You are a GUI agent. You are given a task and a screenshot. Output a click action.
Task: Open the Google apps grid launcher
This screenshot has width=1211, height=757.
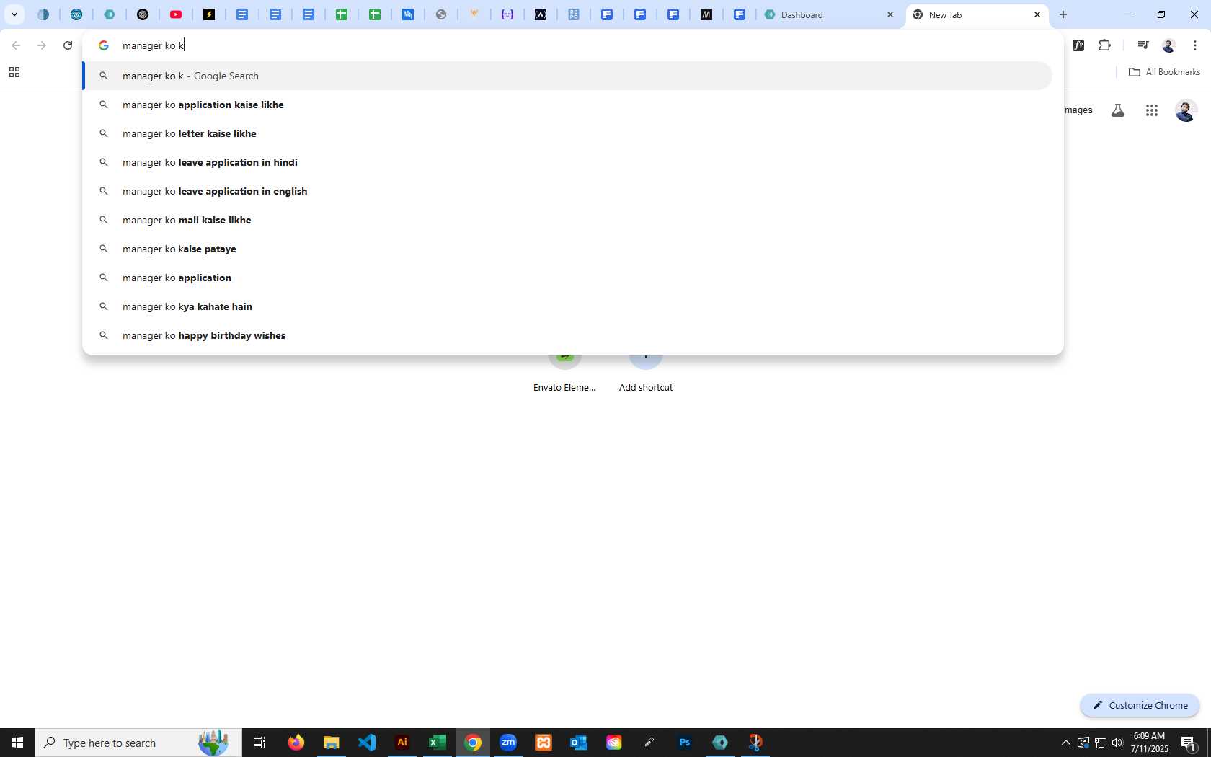coord(1151,110)
